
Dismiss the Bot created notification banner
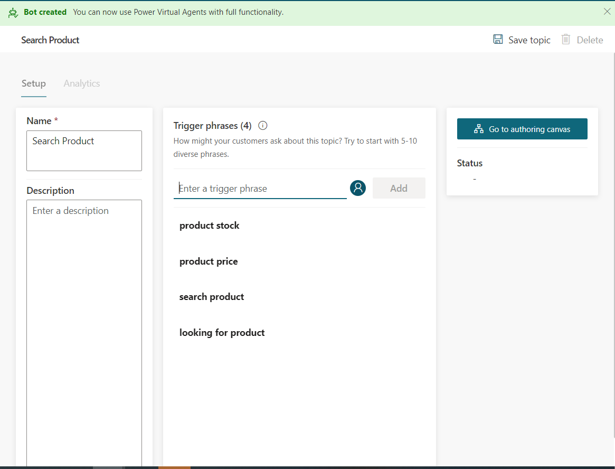point(607,11)
